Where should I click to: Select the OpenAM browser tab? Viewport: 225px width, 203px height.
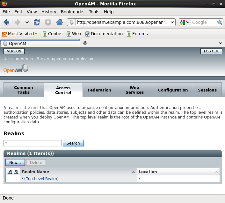(x=40, y=44)
